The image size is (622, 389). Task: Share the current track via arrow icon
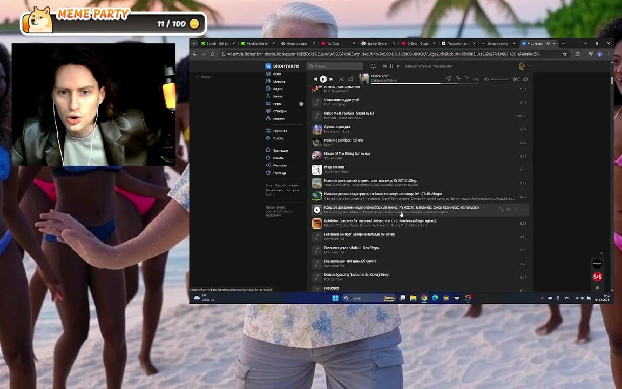(x=525, y=79)
